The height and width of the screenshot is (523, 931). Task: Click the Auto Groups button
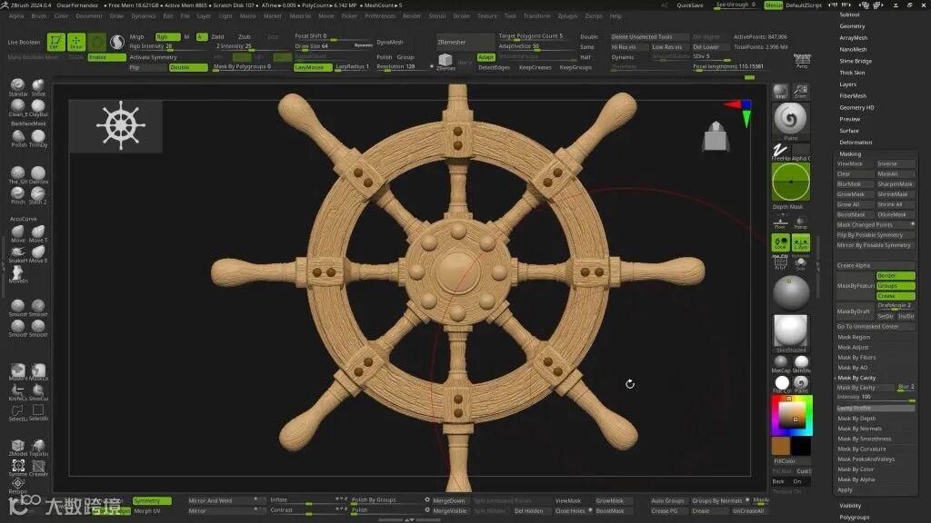click(x=668, y=500)
